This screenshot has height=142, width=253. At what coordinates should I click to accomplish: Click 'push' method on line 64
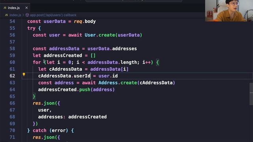[x=85, y=90]
